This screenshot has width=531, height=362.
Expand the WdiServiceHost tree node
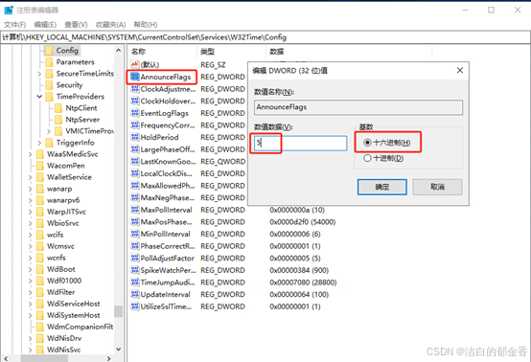(x=30, y=304)
